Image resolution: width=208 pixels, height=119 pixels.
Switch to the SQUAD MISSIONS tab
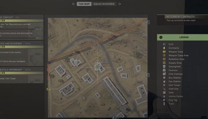coord(104,4)
